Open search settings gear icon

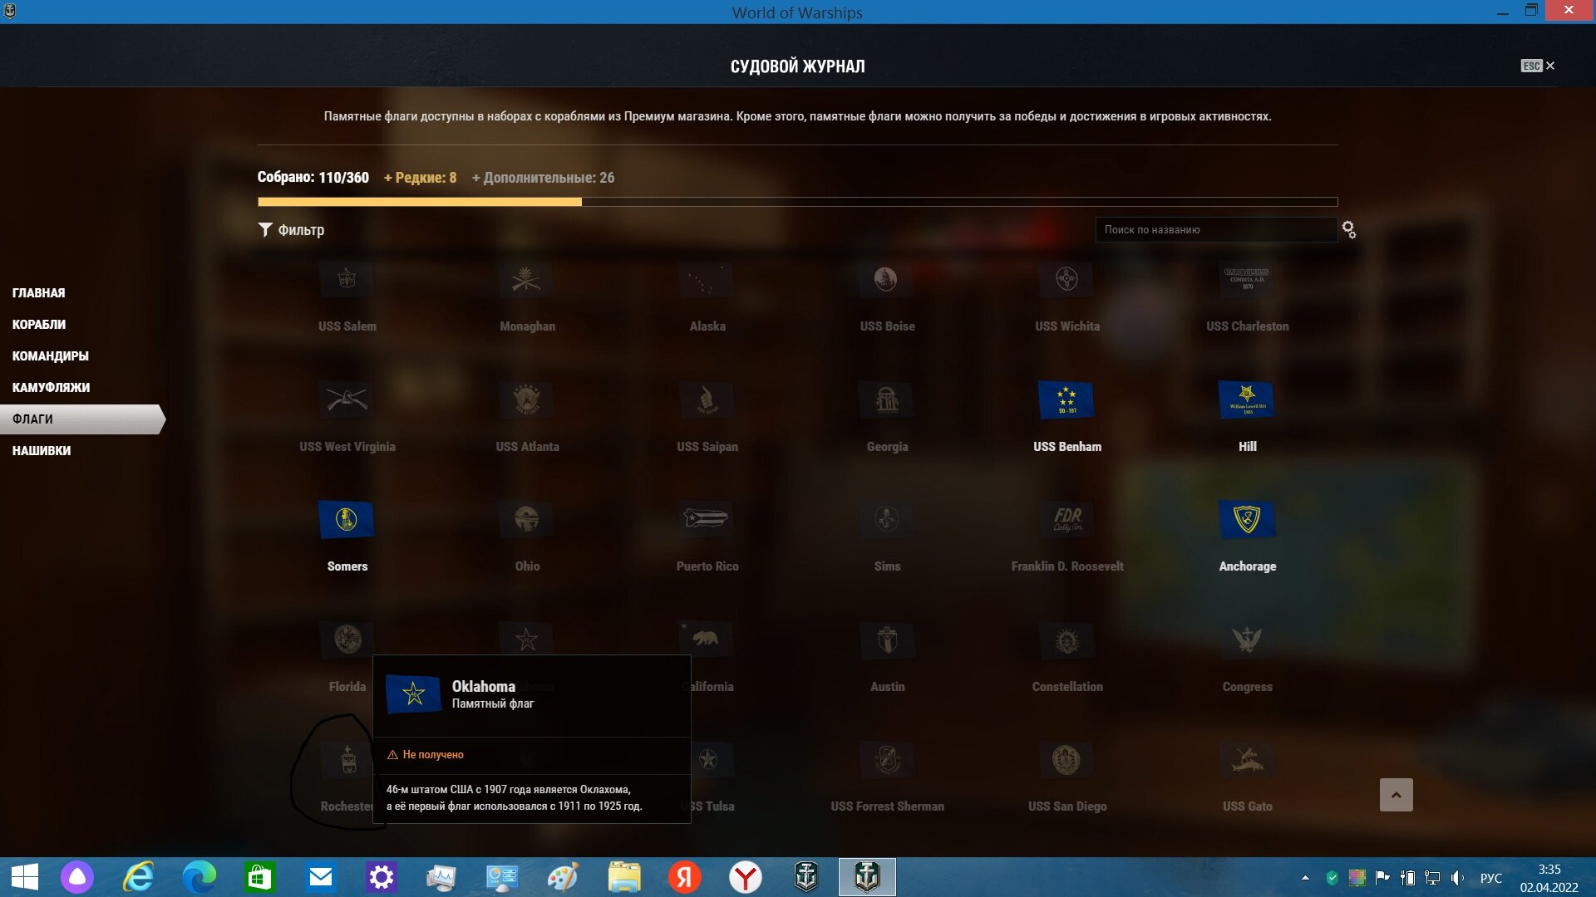pyautogui.click(x=1348, y=230)
